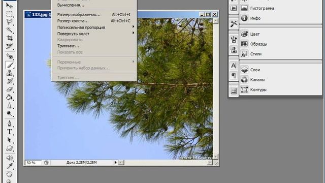This screenshot has width=325, height=183.
Task: Select the Crop tool
Action: point(9,38)
